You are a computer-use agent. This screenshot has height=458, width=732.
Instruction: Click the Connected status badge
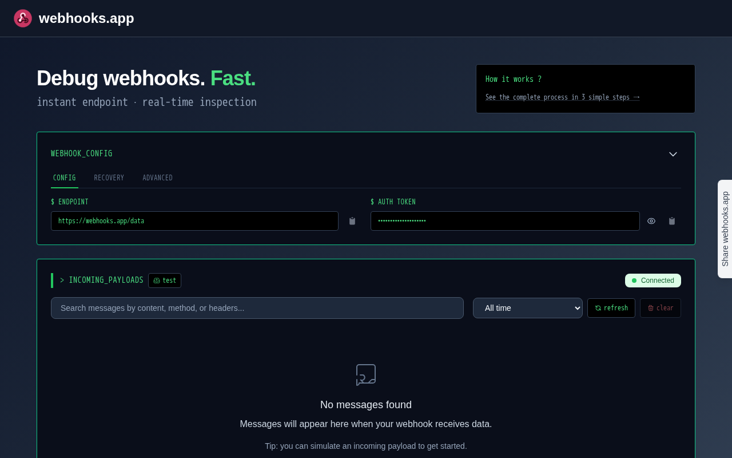coord(653,281)
